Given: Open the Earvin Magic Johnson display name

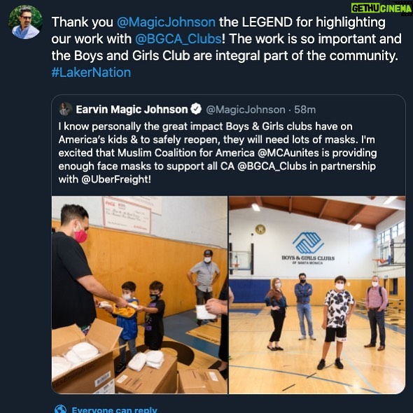Looking at the screenshot, I should [132, 109].
